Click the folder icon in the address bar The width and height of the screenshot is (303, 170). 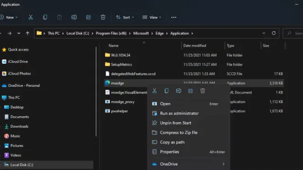point(39,33)
